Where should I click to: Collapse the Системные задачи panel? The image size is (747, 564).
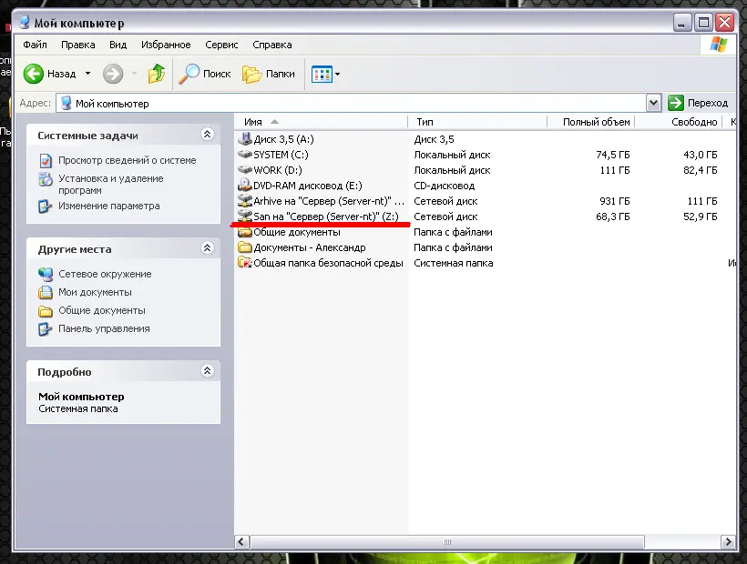coord(207,134)
